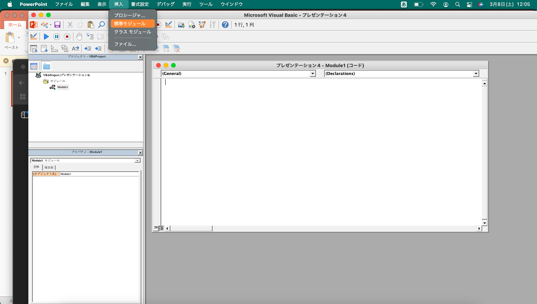Click the Cut scissors icon

pyautogui.click(x=70, y=25)
